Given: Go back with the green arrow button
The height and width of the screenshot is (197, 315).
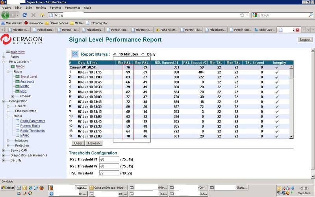Looking at the screenshot, I should click(x=5, y=15).
